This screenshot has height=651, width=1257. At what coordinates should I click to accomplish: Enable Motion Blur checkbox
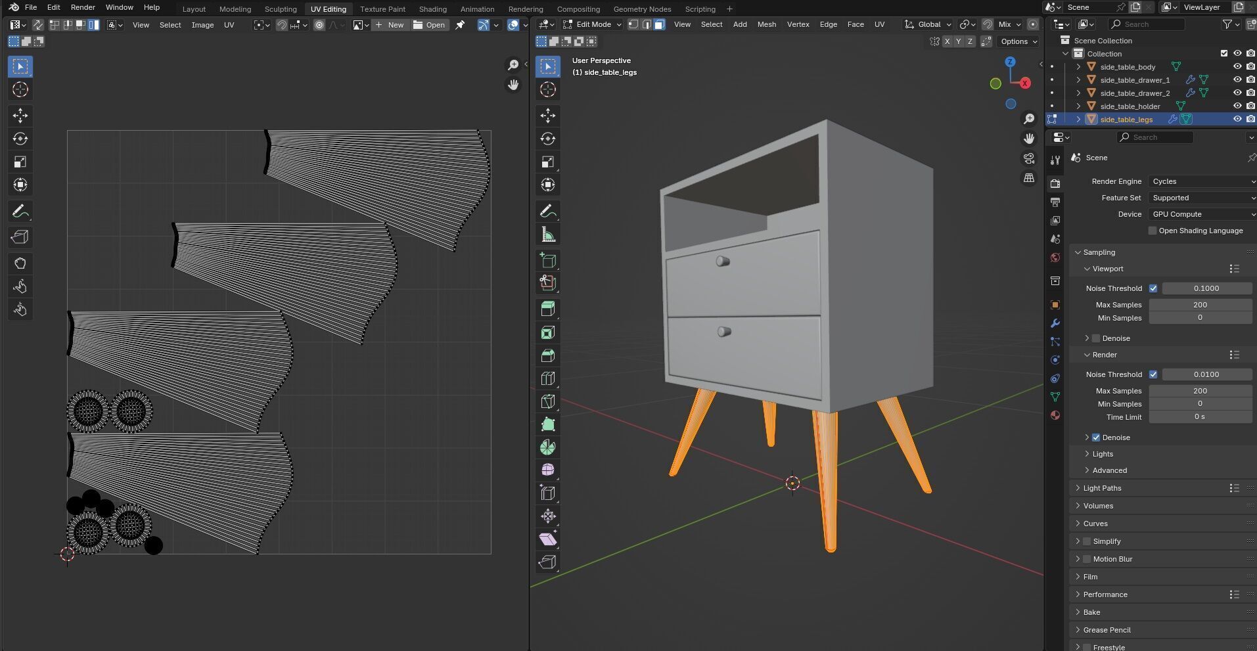[x=1087, y=559]
